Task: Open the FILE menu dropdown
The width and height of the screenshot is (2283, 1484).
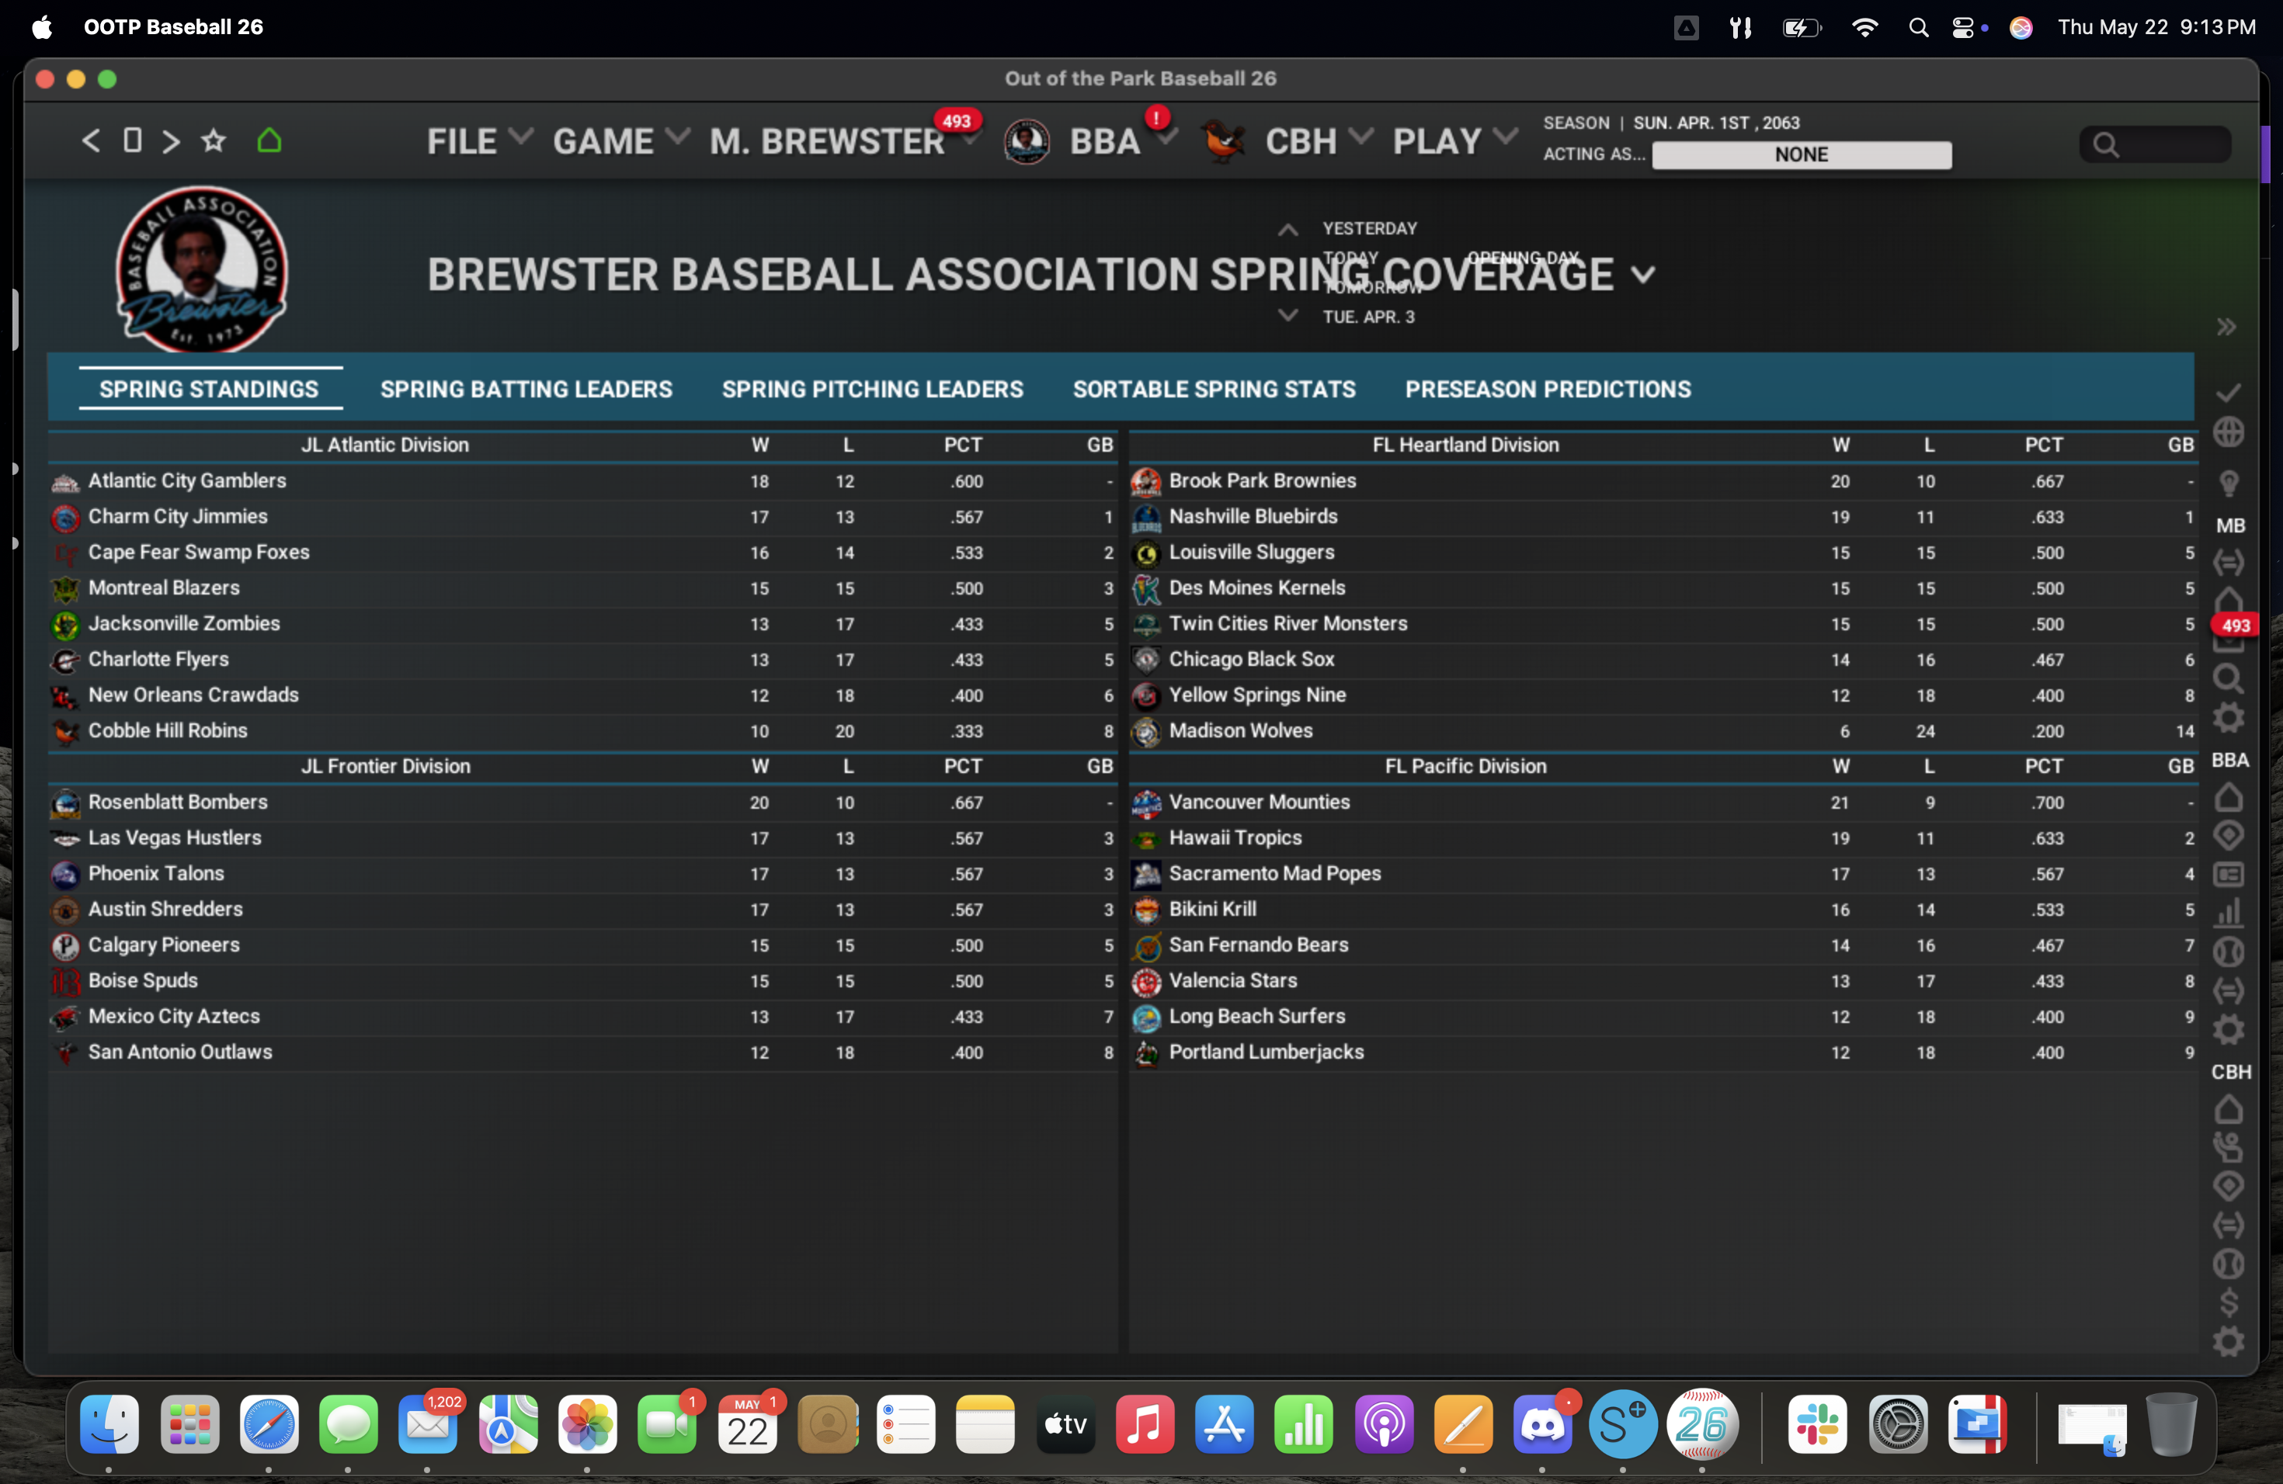Action: (478, 142)
